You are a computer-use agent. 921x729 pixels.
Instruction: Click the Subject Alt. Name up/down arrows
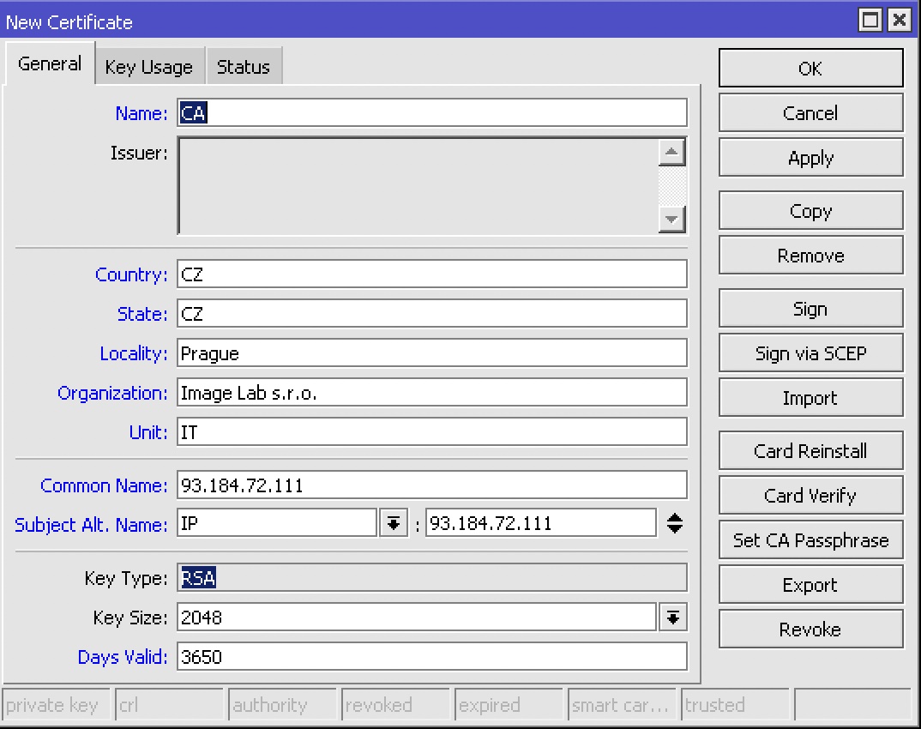pos(675,523)
